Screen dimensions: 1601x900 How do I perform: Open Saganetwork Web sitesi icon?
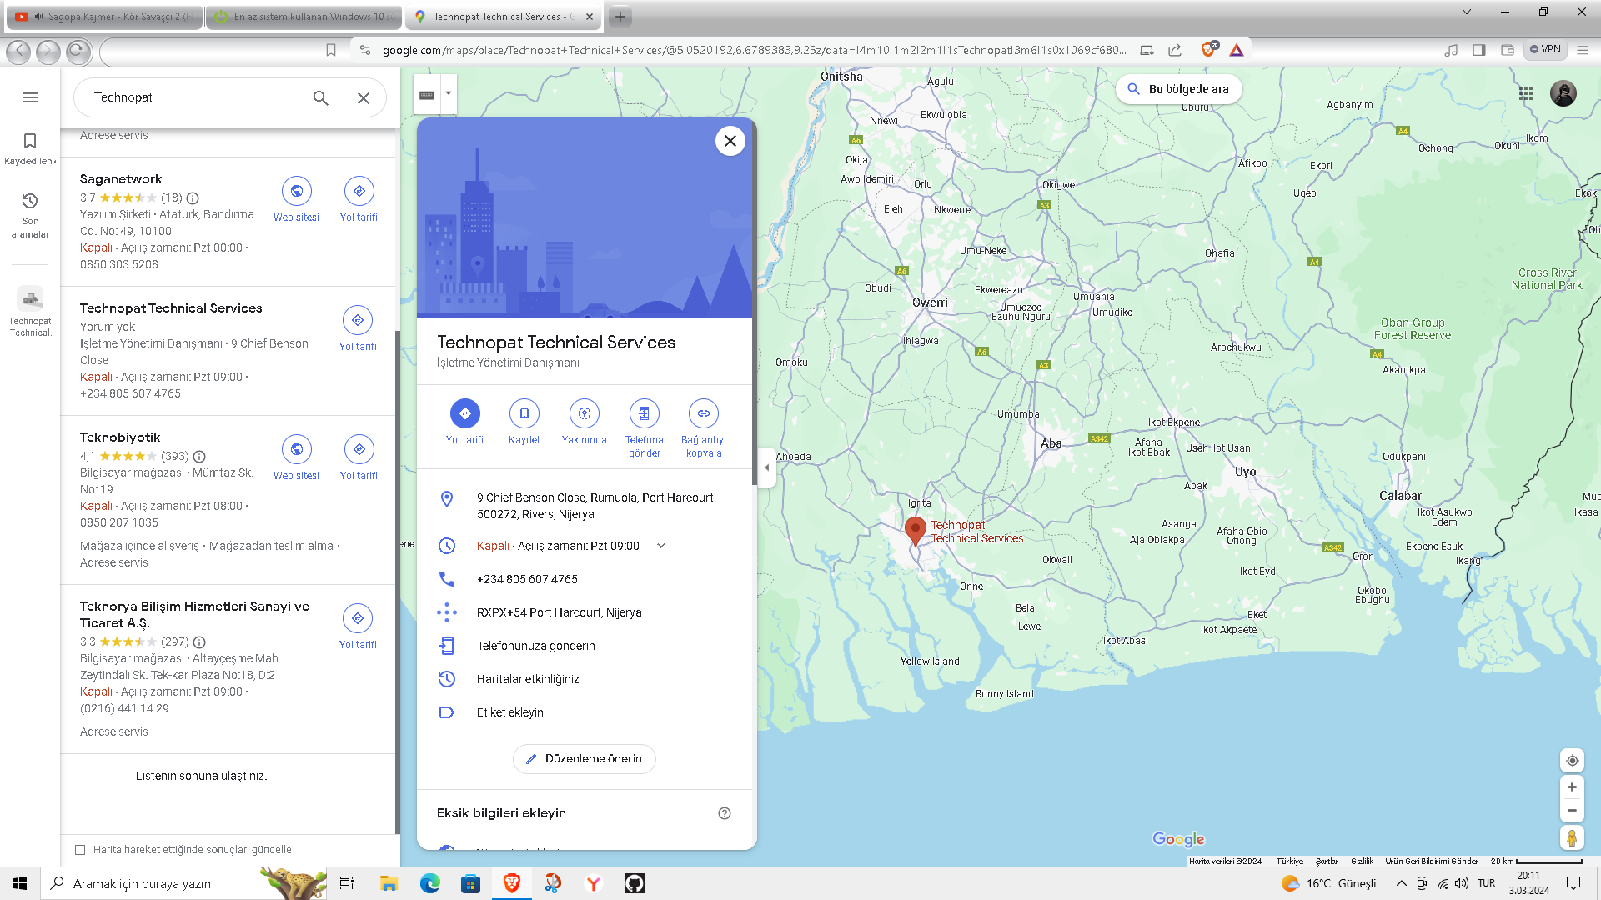(x=296, y=192)
